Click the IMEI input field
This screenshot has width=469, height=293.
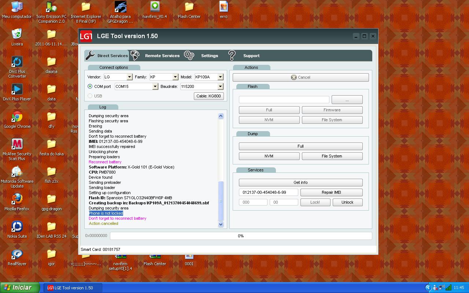click(x=269, y=192)
